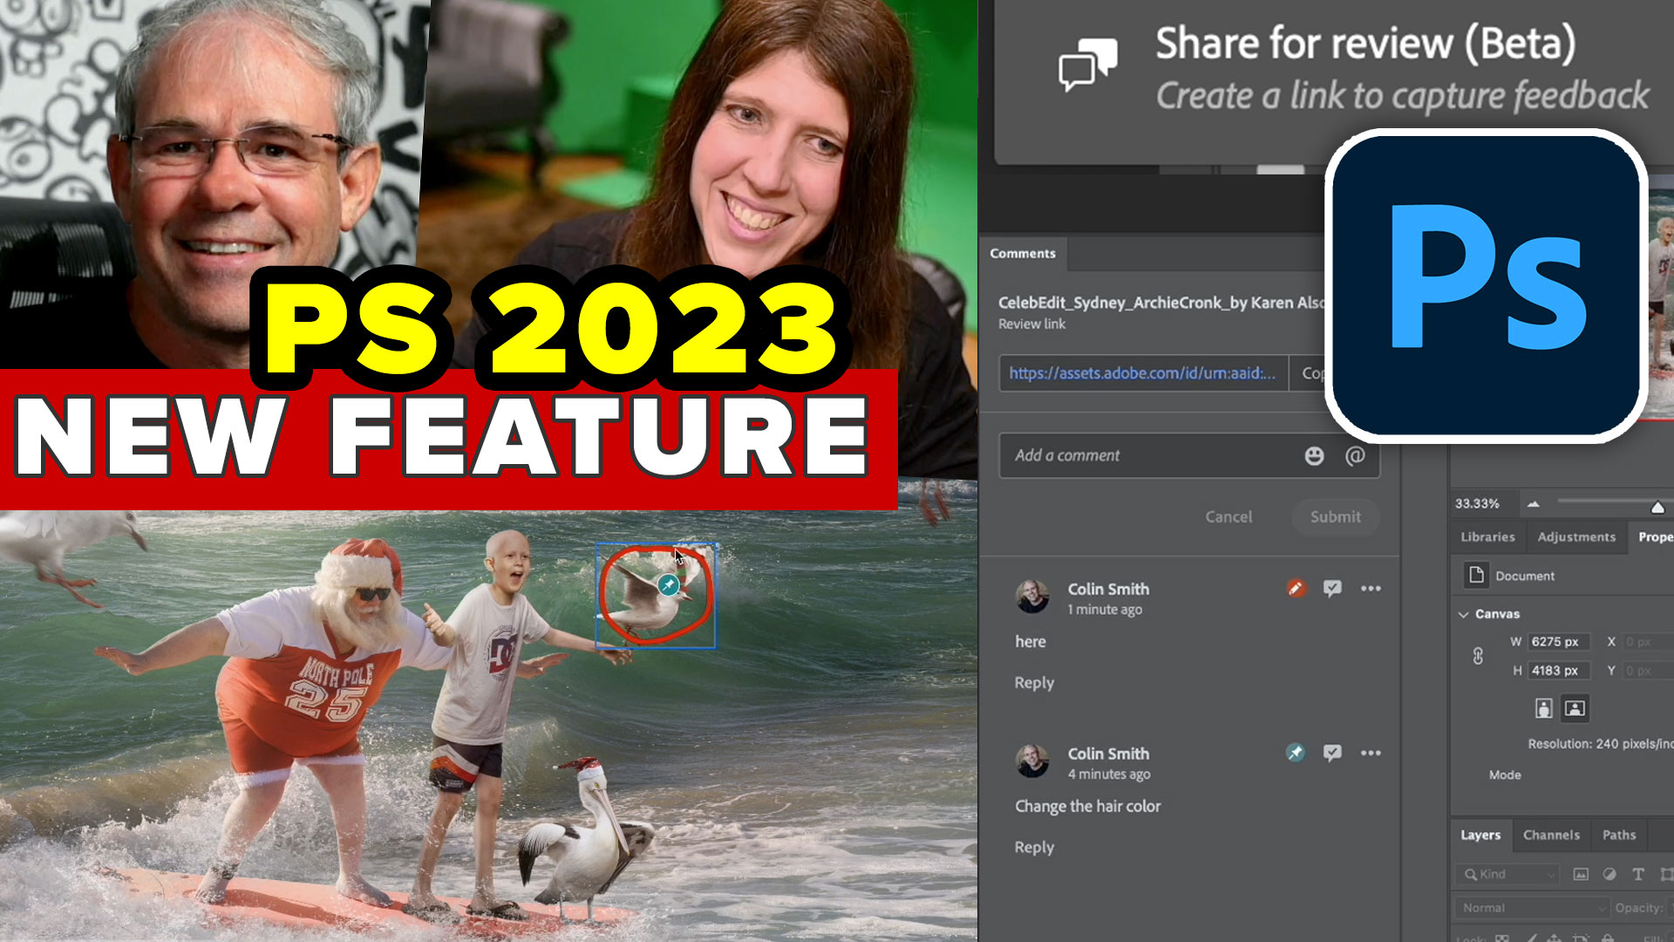Screen dimensions: 1674x942
Task: Click the 33.33% zoom value field
Action: click(1477, 503)
